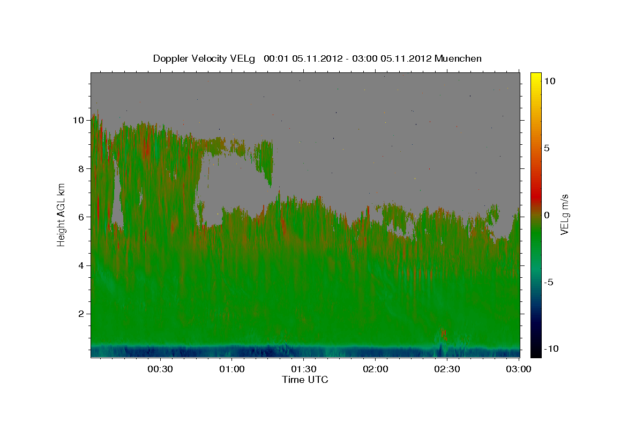Click the height tick label 6
The image size is (643, 429).
click(81, 217)
